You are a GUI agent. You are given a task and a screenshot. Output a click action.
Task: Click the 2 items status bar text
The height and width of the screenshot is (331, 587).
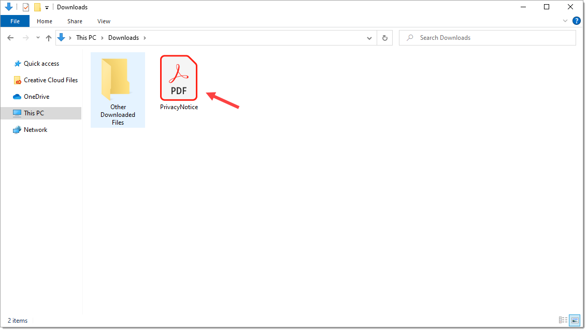click(18, 321)
